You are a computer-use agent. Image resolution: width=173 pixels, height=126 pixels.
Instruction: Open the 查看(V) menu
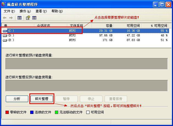41,11
